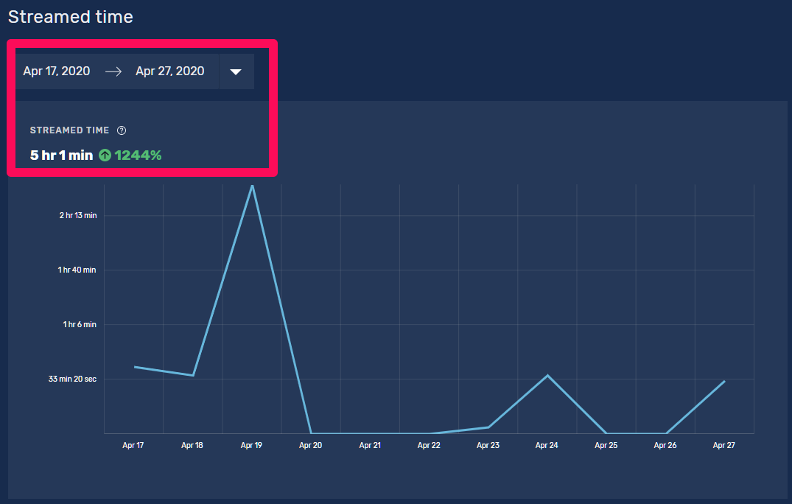Click the line's data point above Apr 24

(x=547, y=376)
